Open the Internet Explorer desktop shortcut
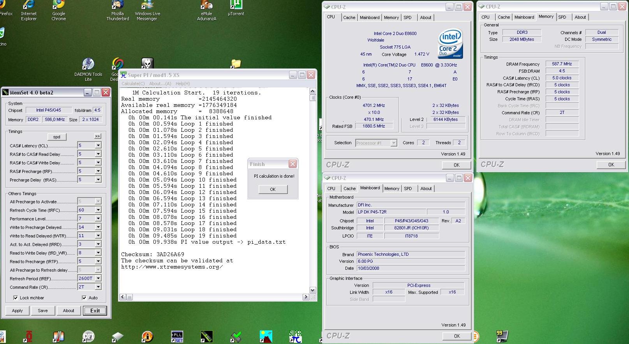 [x=29, y=10]
